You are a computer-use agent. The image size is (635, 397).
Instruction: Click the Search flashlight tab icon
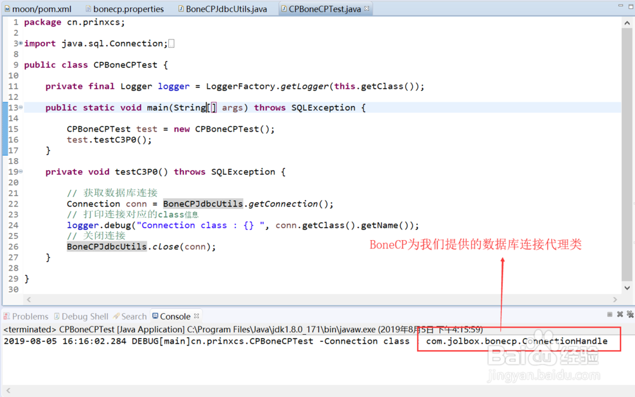[117, 316]
